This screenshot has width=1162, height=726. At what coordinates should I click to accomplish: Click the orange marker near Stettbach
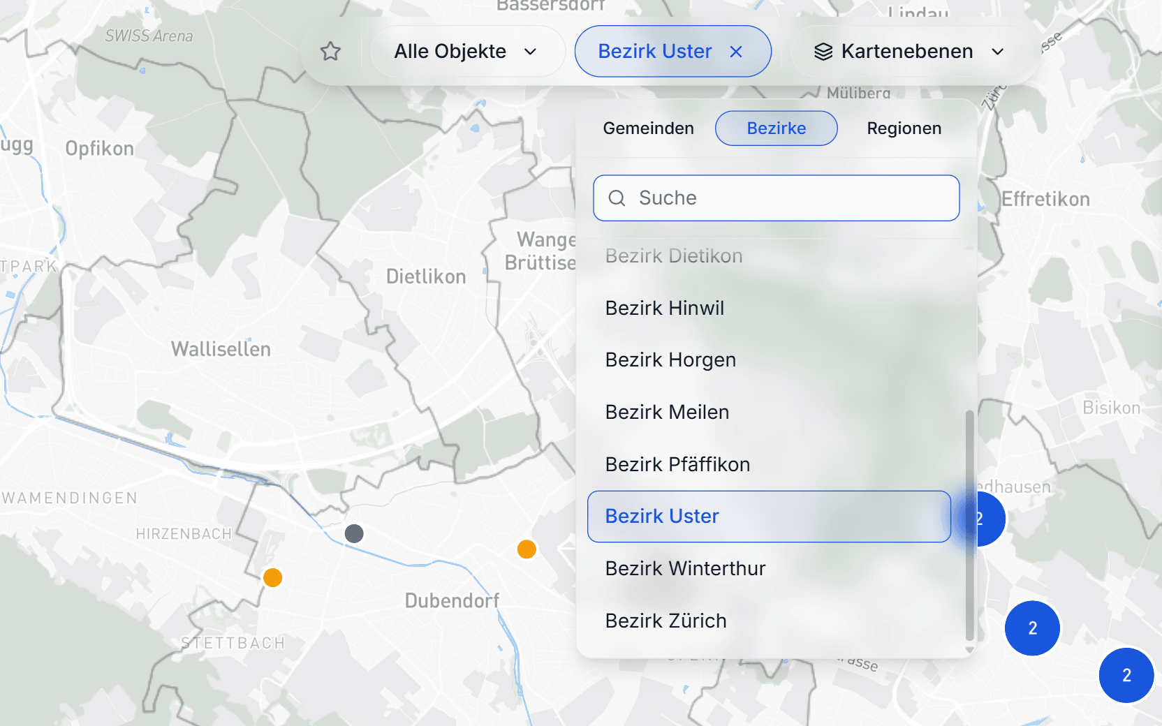coord(272,578)
